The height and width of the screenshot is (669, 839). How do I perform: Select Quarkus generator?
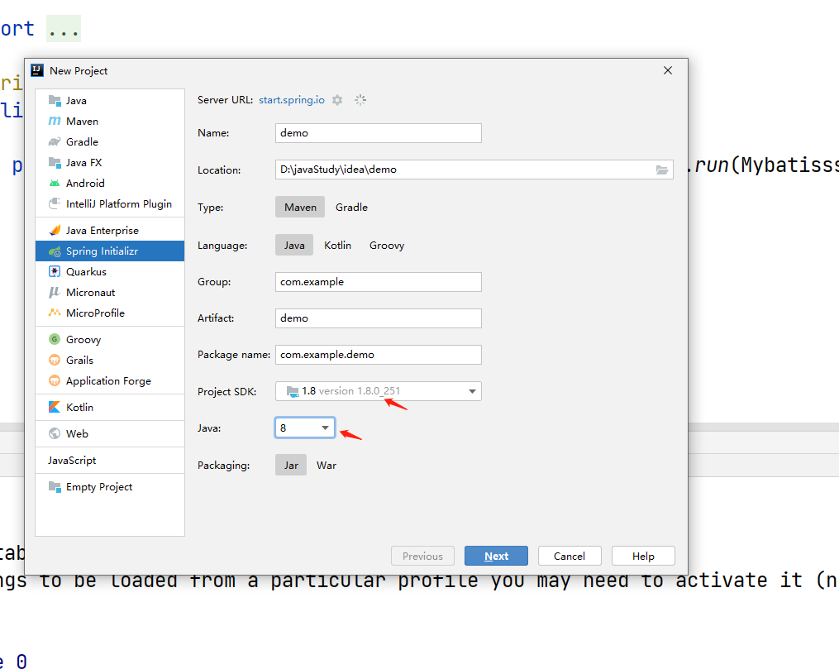[110, 271]
